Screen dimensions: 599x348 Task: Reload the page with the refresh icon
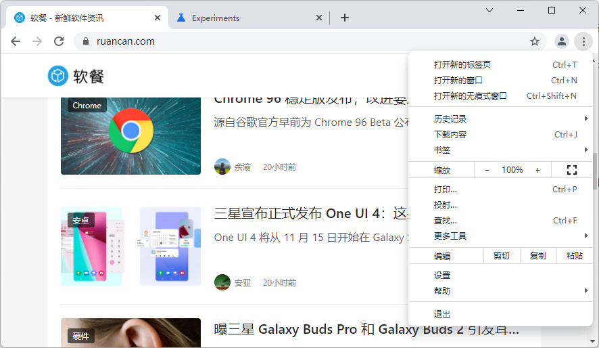pos(59,41)
